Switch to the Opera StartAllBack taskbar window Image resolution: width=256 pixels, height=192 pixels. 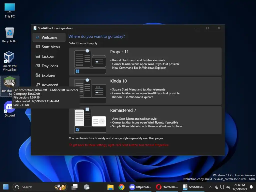(x=167, y=187)
